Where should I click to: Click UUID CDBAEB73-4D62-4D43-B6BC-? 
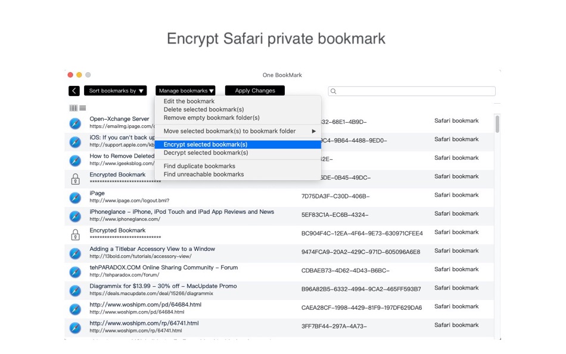click(346, 271)
